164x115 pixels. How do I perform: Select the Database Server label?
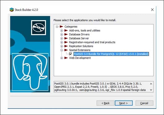pyautogui.click(x=79, y=38)
